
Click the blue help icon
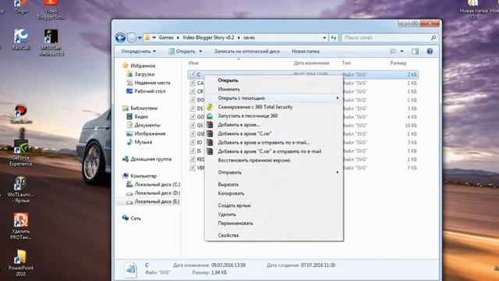[x=430, y=52]
